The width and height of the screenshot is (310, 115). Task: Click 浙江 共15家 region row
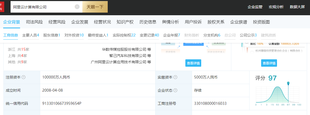(x=18, y=49)
